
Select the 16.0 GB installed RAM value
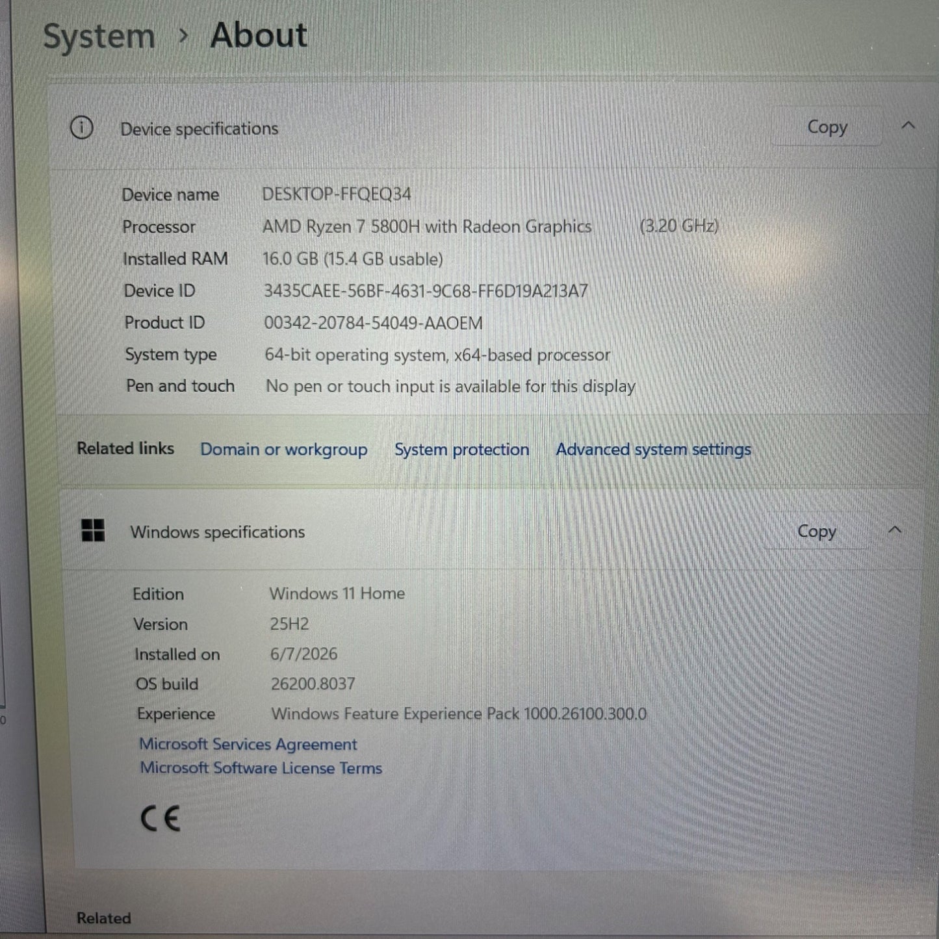352,259
